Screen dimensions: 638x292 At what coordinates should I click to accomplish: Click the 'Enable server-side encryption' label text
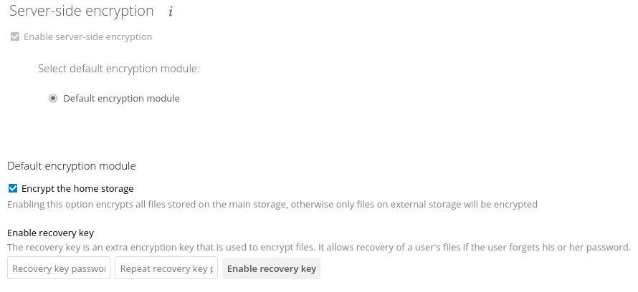[88, 37]
